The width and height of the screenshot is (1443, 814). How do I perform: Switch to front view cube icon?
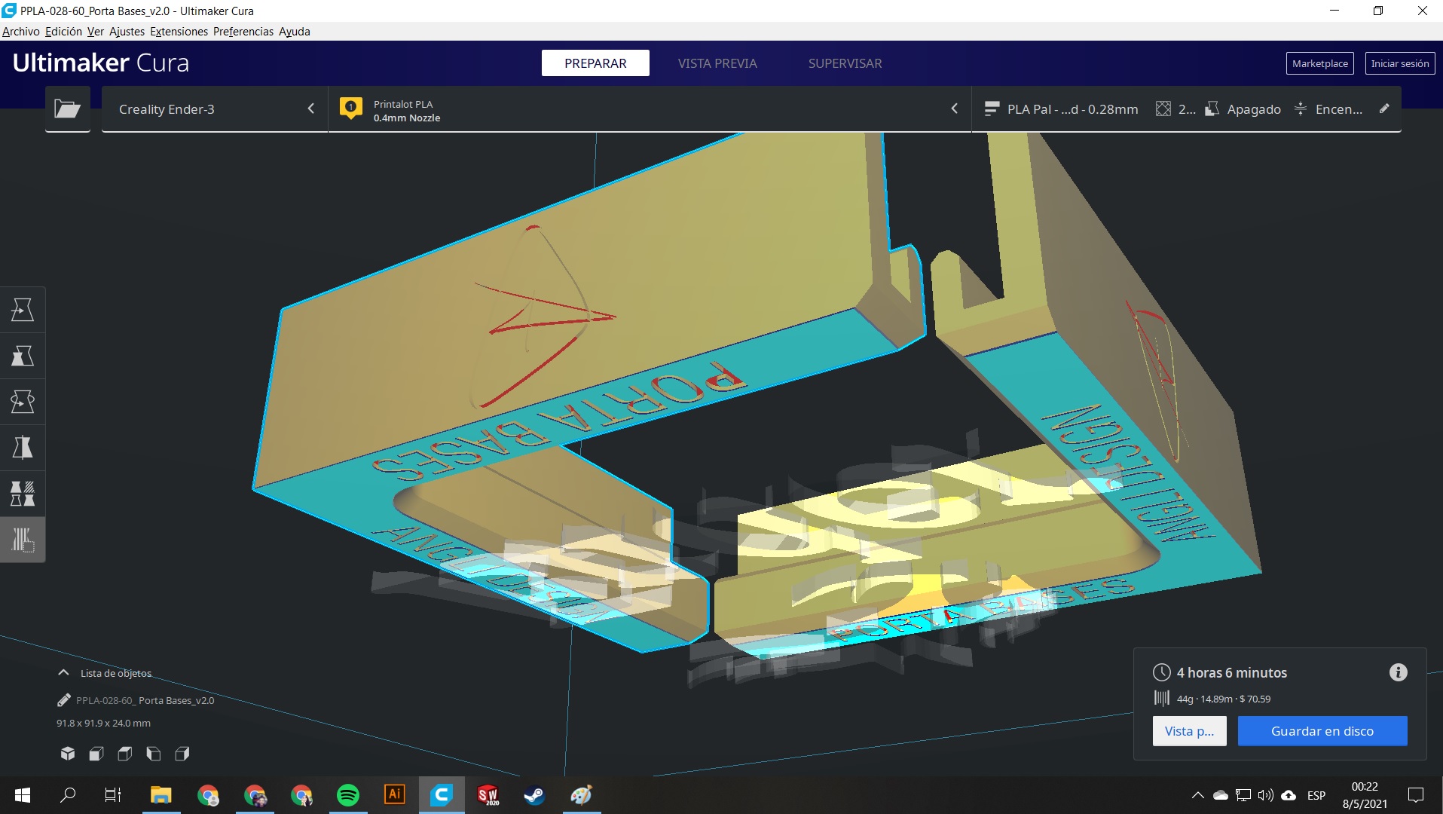coord(96,754)
